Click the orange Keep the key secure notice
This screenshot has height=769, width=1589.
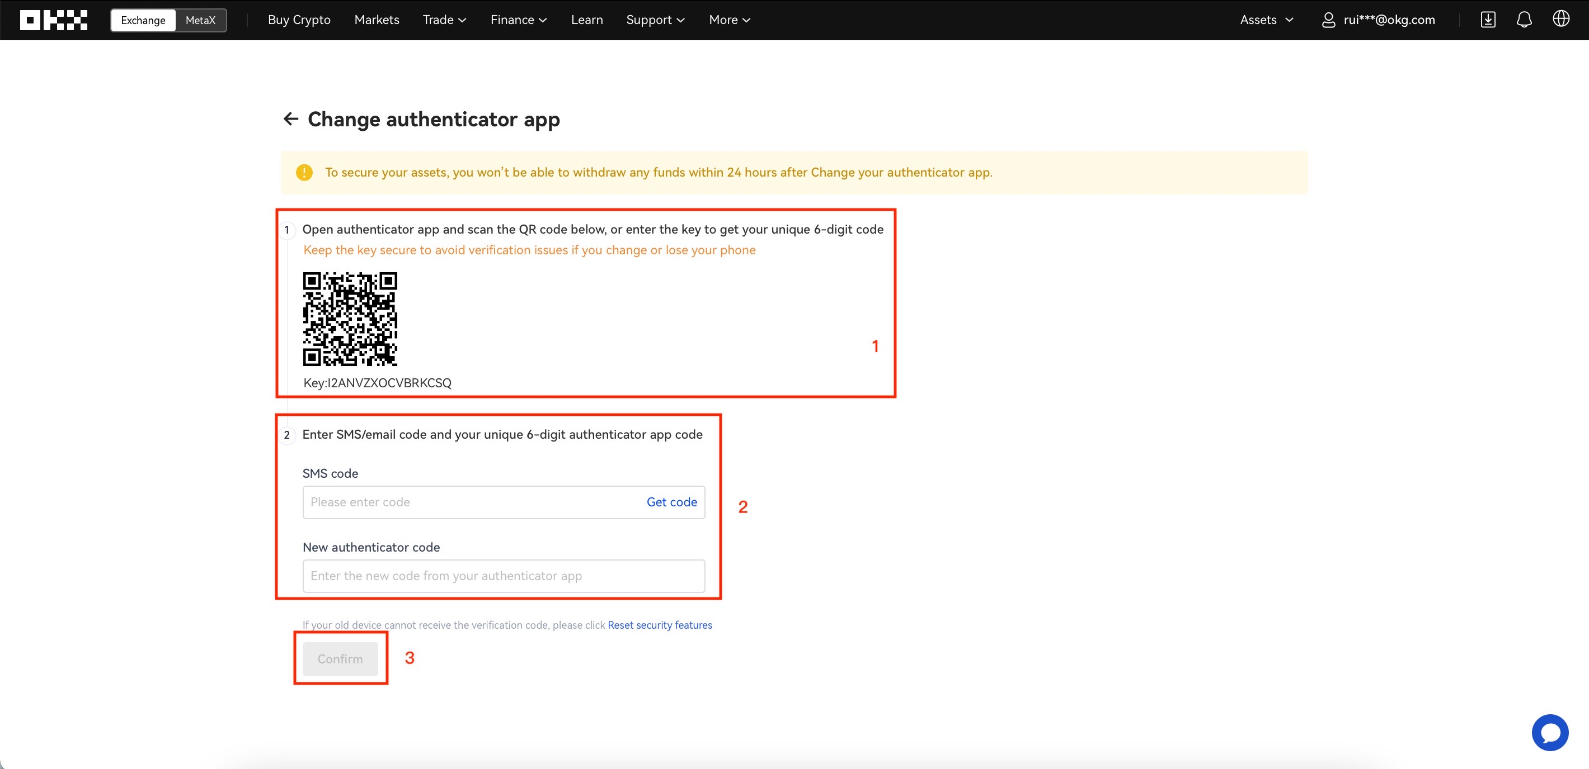point(529,250)
